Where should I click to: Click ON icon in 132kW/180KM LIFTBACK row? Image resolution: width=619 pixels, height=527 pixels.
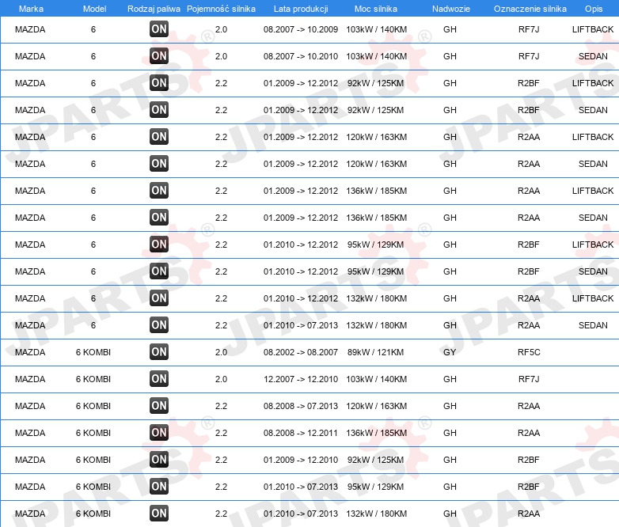click(x=159, y=298)
